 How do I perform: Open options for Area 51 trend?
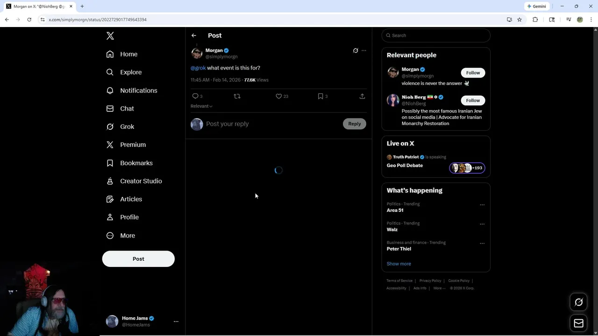point(482,205)
